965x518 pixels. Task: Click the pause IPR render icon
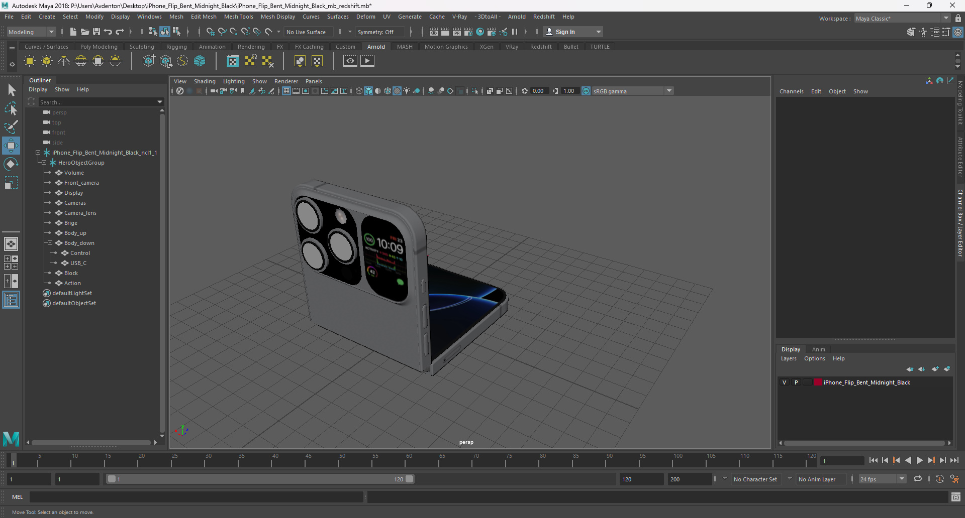515,32
